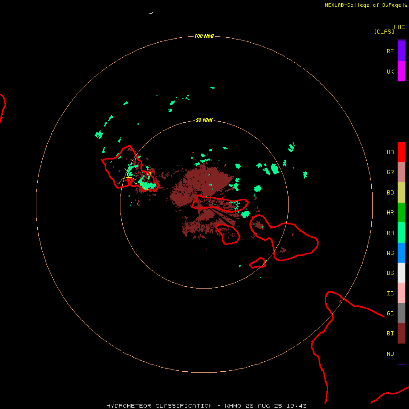The image size is (409, 409).
Task: Click the UK legend label text
Action: click(390, 71)
